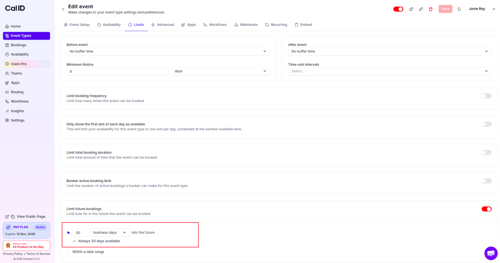Open the Webhooks tab

[x=246, y=25]
